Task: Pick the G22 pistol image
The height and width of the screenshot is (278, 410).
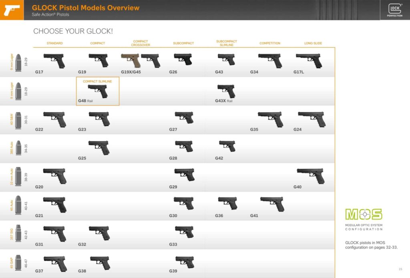Action: (54, 119)
